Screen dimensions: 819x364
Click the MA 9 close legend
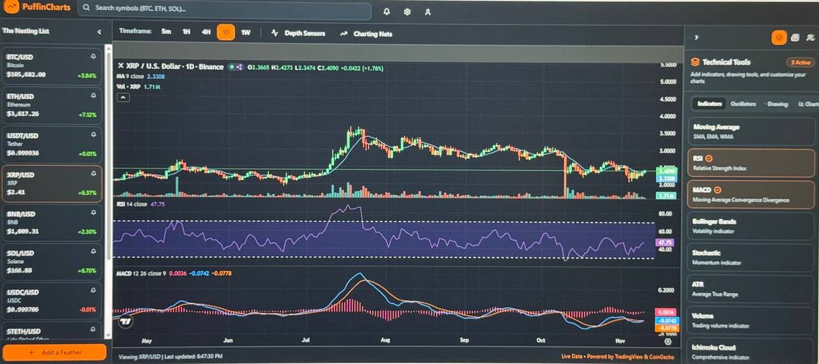coord(130,77)
